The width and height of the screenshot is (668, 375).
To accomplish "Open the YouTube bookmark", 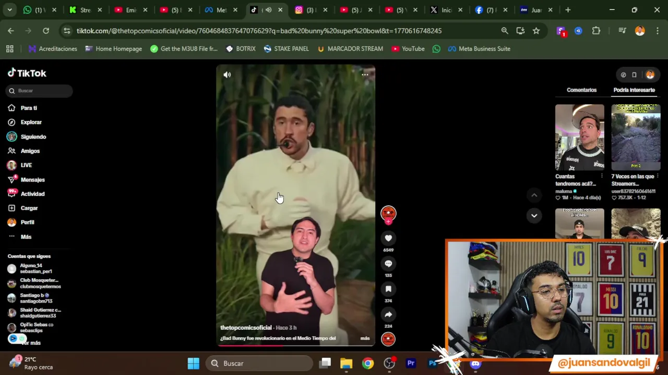I will pos(408,49).
